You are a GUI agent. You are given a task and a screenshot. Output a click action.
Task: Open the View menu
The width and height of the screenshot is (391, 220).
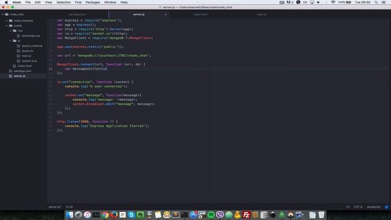coord(49,2)
